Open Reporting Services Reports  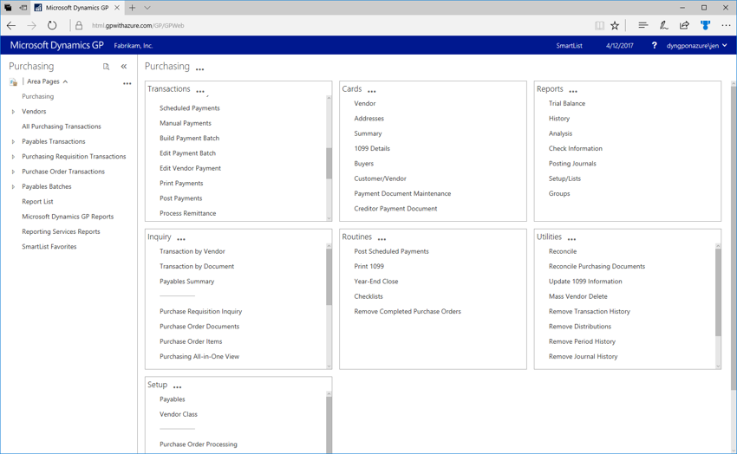61,231
